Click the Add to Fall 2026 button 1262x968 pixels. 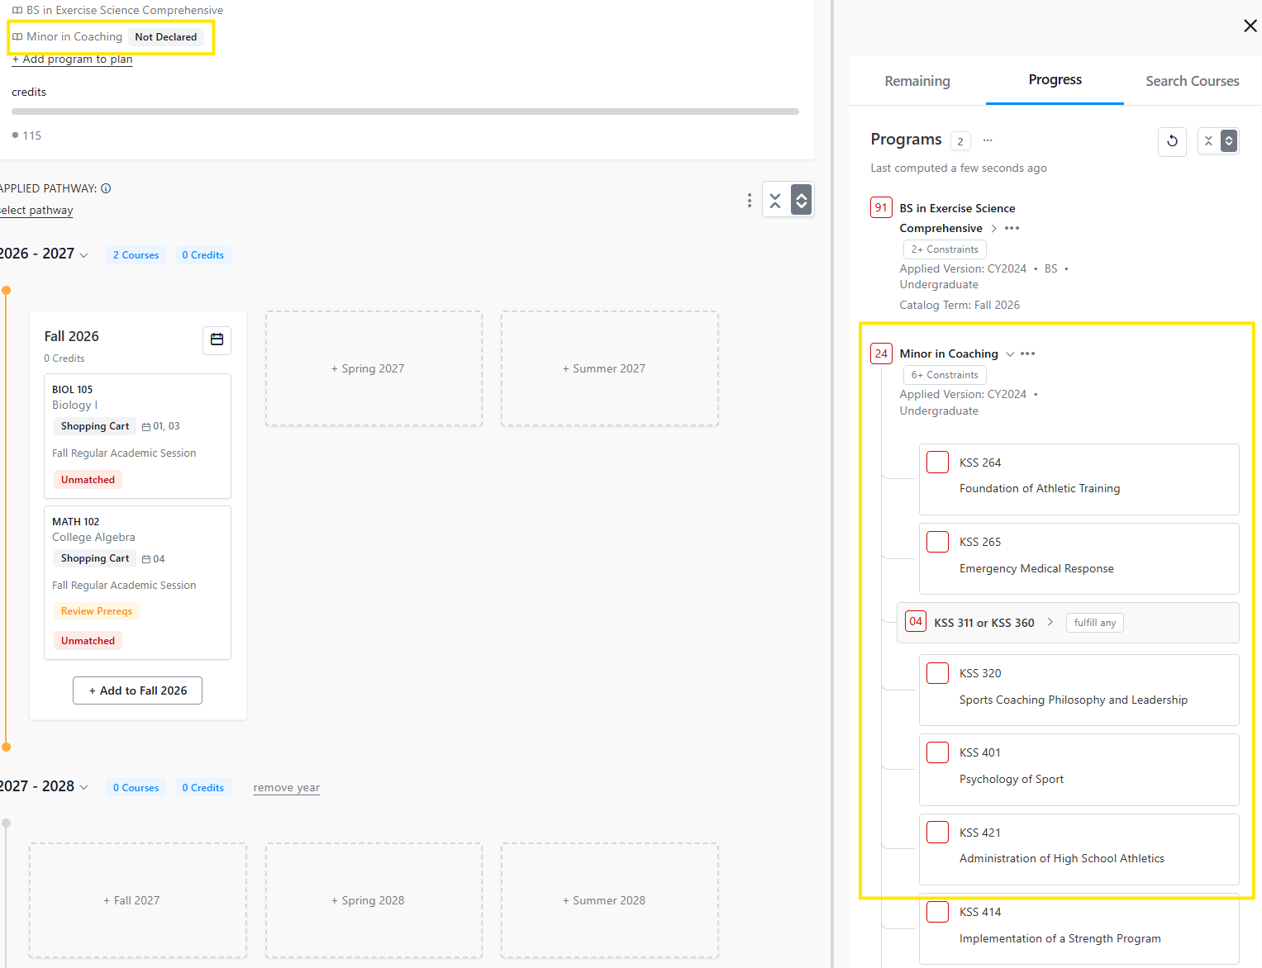pos(137,690)
